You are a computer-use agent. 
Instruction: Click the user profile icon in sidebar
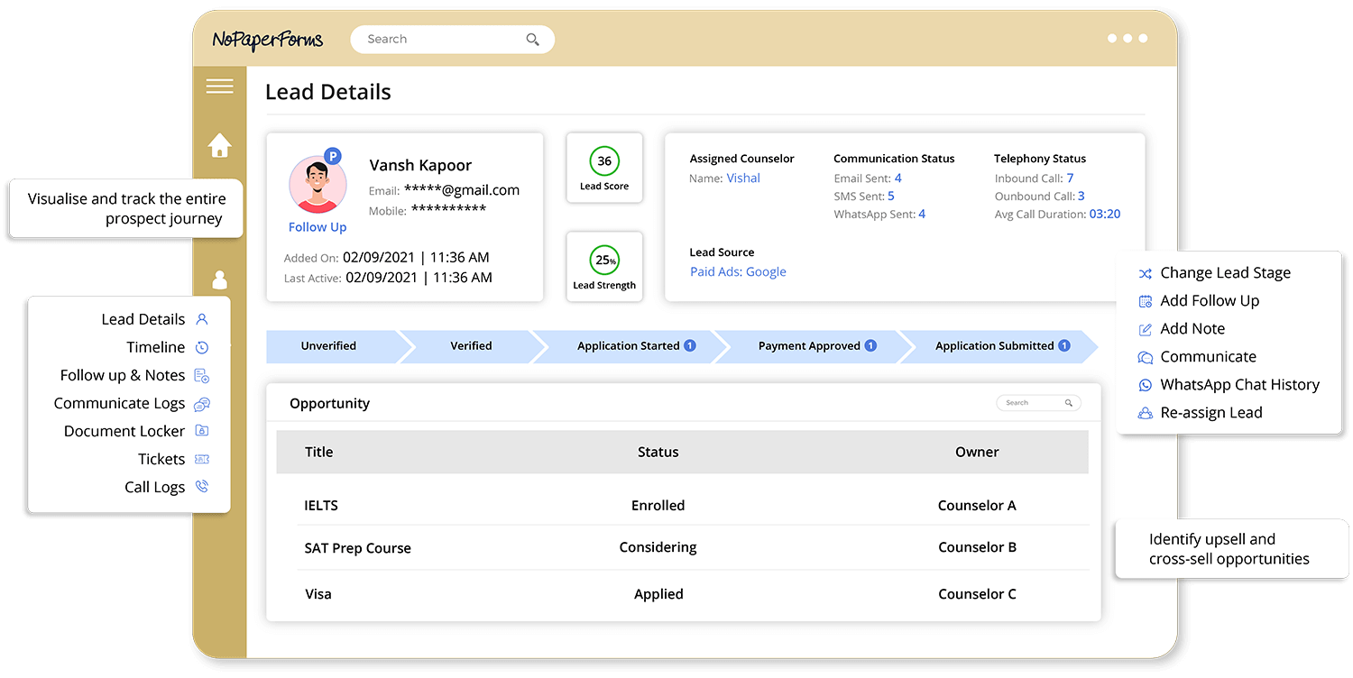pyautogui.click(x=219, y=280)
